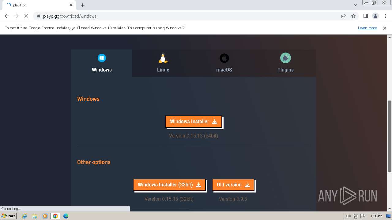
Task: Open the volume control in the tray
Action: [348, 216]
